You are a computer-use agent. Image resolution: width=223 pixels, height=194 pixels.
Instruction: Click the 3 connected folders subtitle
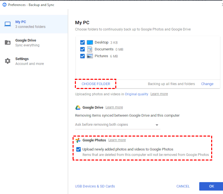coord(31,27)
